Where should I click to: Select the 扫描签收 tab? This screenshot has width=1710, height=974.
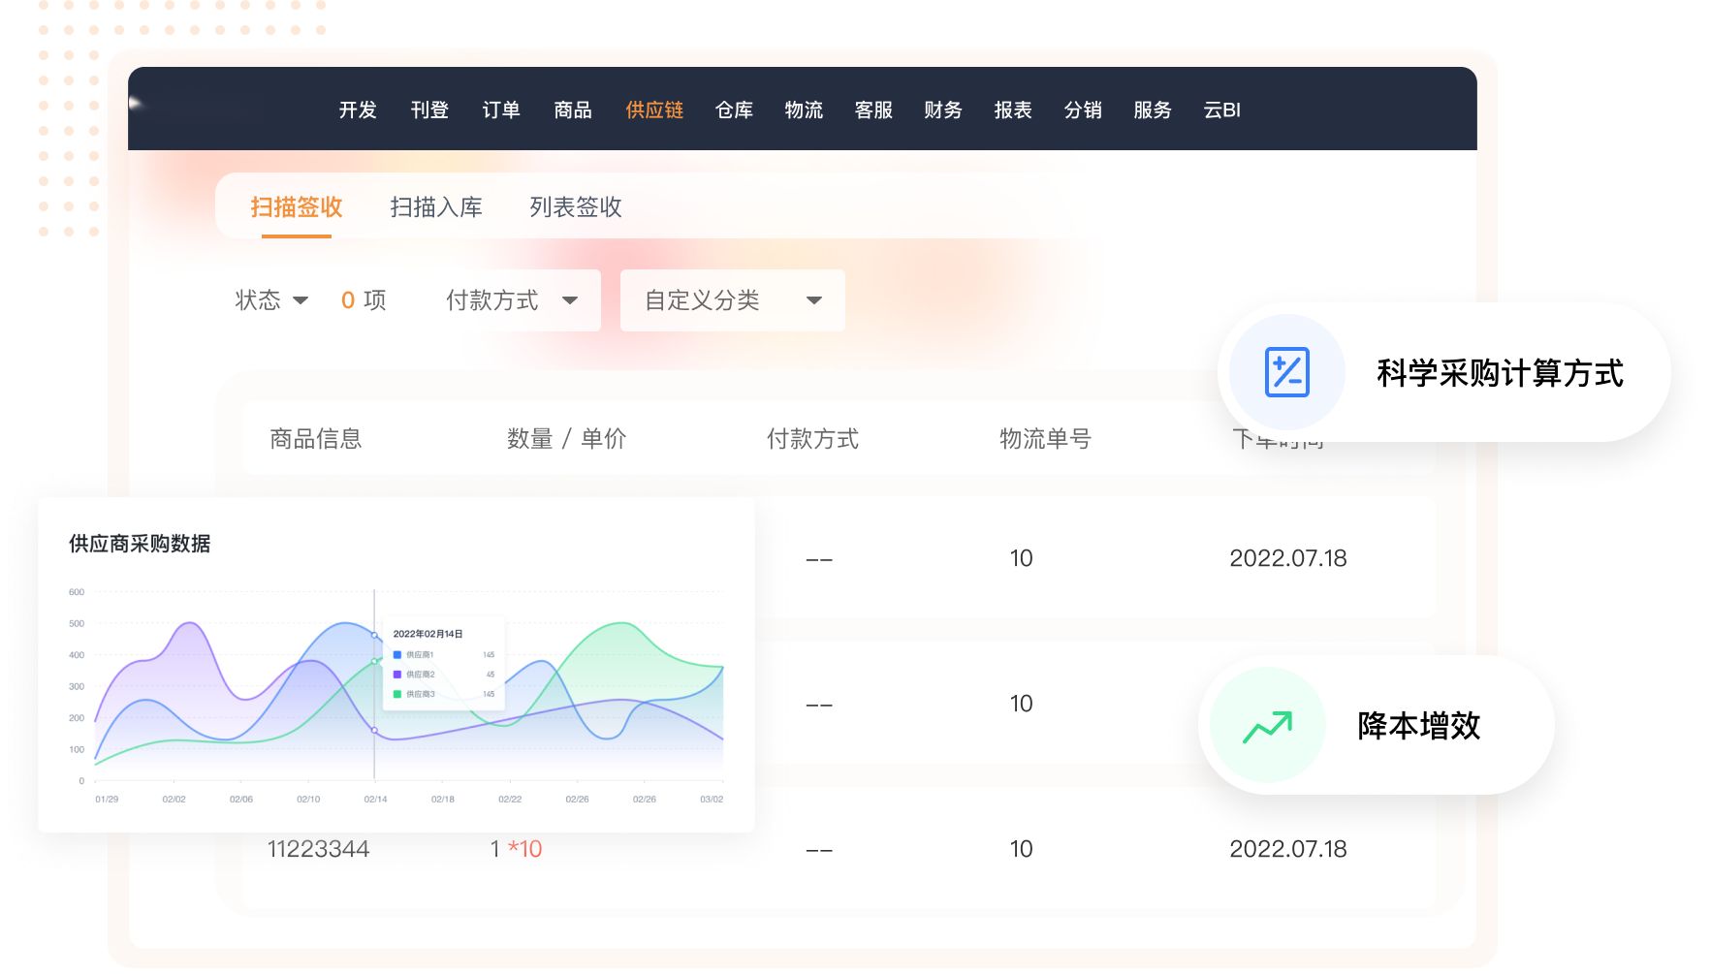point(297,207)
